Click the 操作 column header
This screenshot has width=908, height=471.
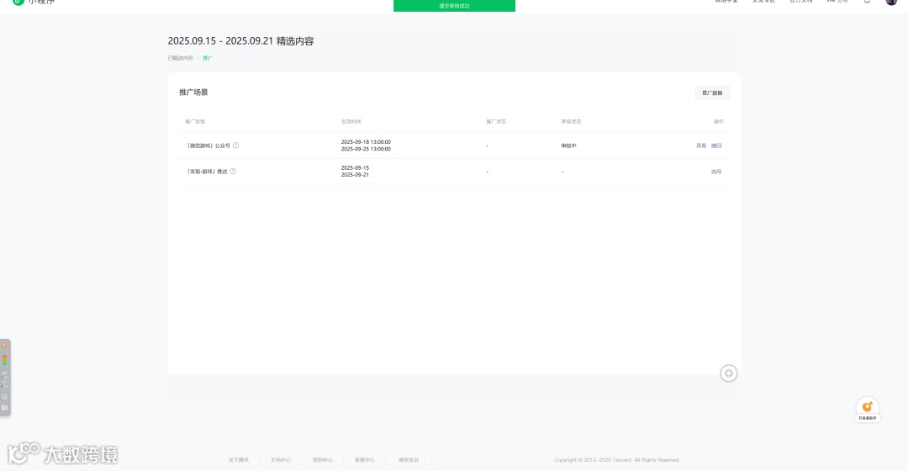[x=719, y=122]
